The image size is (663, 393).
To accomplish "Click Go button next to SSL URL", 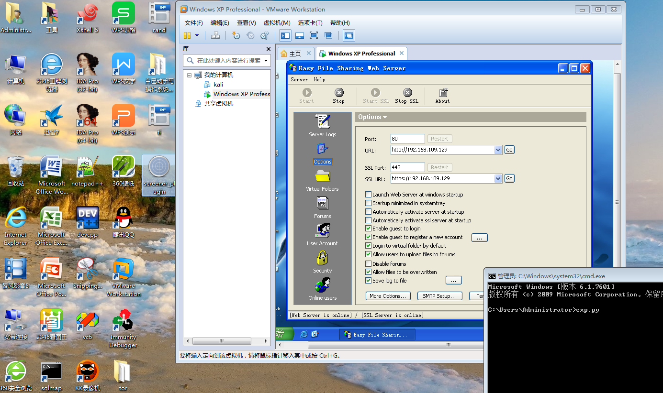I will point(509,178).
